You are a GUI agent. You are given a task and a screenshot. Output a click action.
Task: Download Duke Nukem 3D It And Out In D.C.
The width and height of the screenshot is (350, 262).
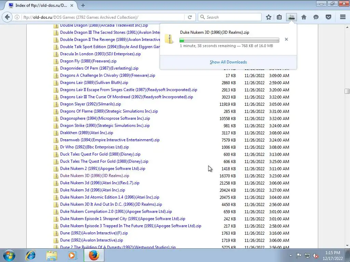pos(111,204)
